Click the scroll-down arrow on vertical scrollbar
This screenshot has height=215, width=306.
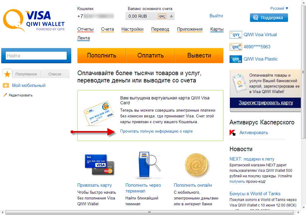pyautogui.click(x=303, y=207)
